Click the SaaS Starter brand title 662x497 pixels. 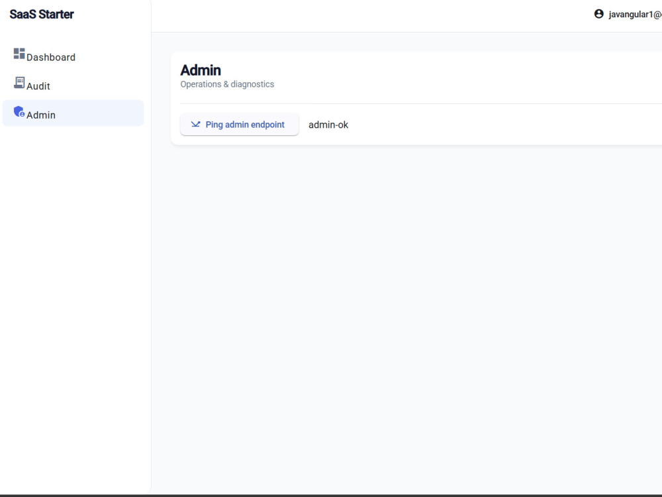pyautogui.click(x=42, y=15)
